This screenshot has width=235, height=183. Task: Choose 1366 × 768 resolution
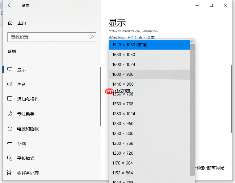pyautogui.click(x=149, y=94)
